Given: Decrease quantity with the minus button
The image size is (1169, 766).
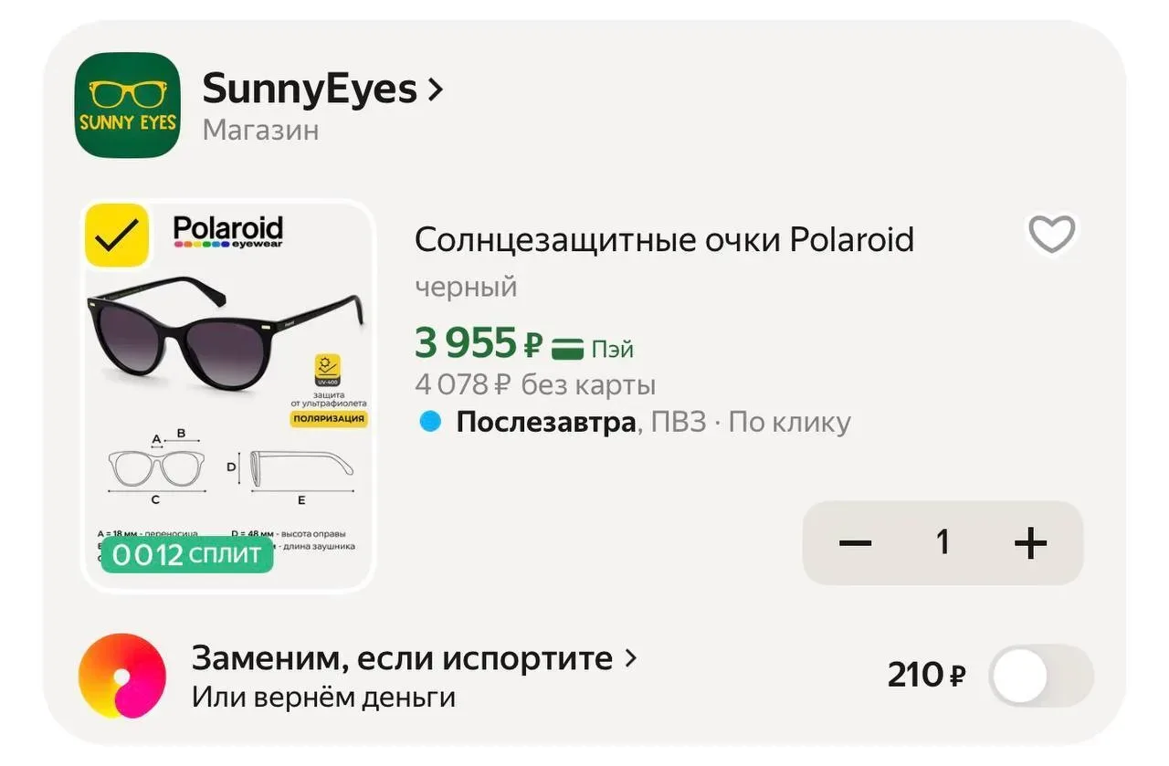Looking at the screenshot, I should coord(855,543).
